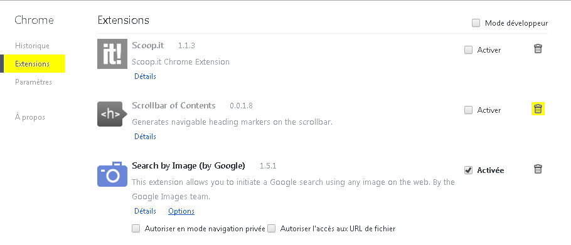Open the À propos page
571x245 pixels.
coord(30,117)
